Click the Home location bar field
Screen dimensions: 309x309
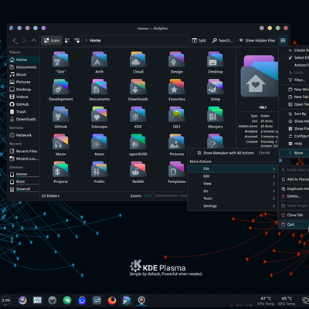pyautogui.click(x=135, y=40)
